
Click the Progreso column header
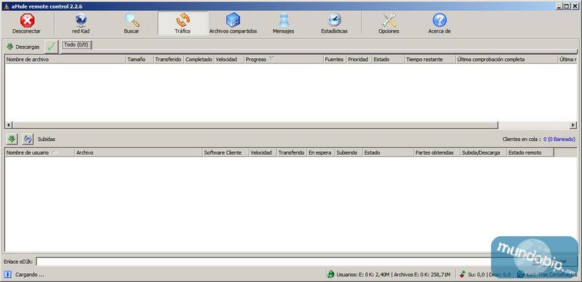tap(284, 60)
